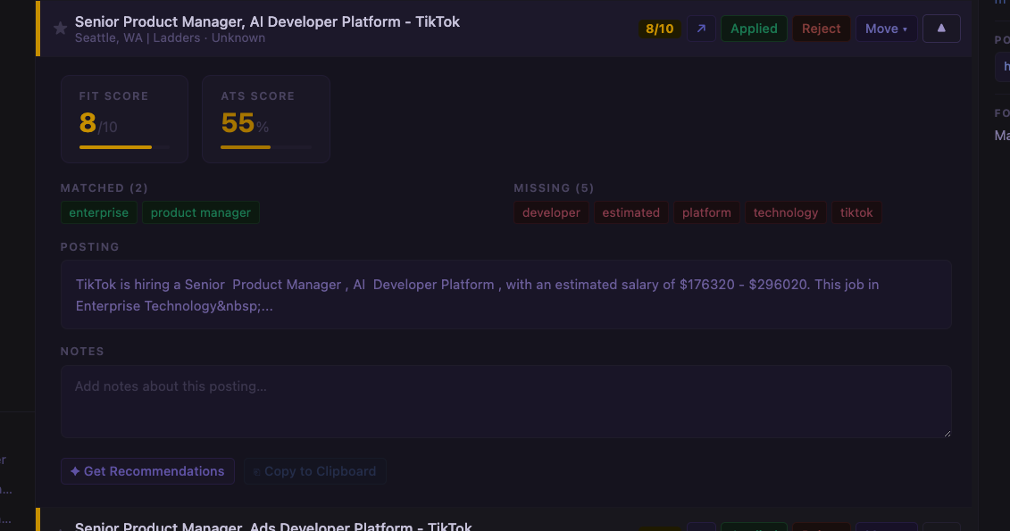Viewport: 1010px width, 531px height.
Task: Click Copy to Clipboard button
Action: tap(314, 471)
